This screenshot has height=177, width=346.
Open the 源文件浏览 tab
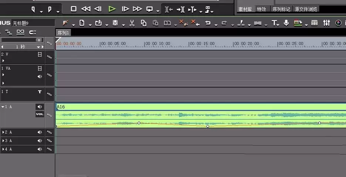pos(306,9)
